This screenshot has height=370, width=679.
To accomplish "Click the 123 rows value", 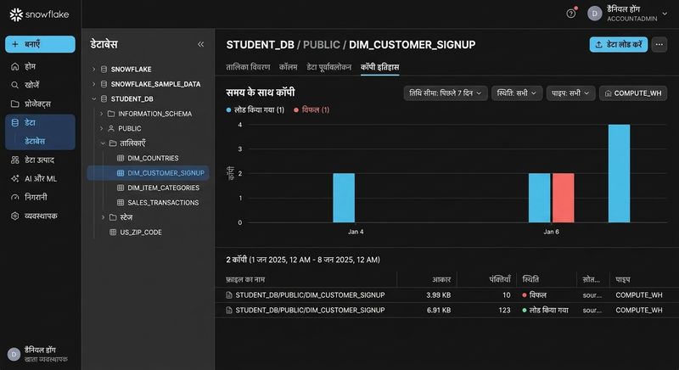I will tap(504, 311).
